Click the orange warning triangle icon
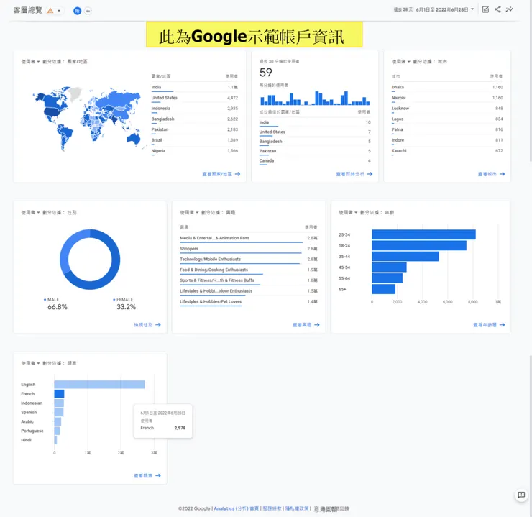The width and height of the screenshot is (532, 517). [50, 11]
